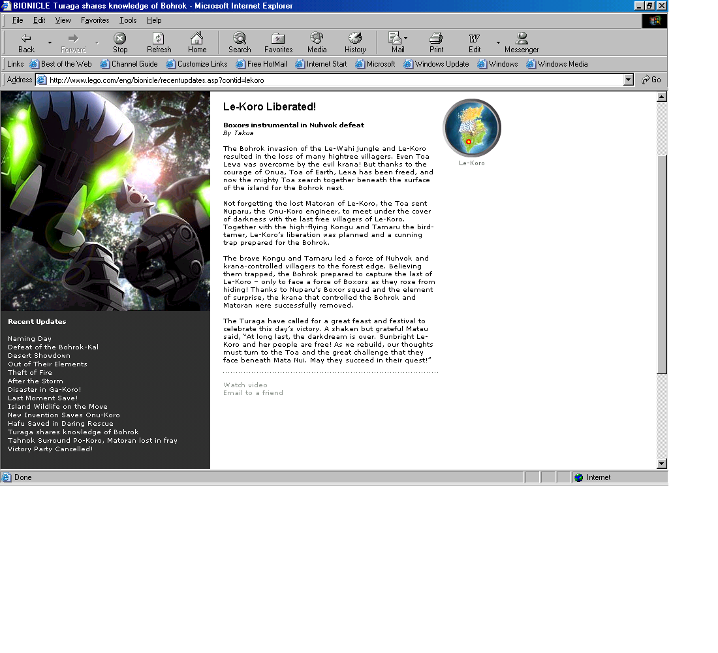
Task: Open the address bar dropdown list
Action: click(628, 80)
